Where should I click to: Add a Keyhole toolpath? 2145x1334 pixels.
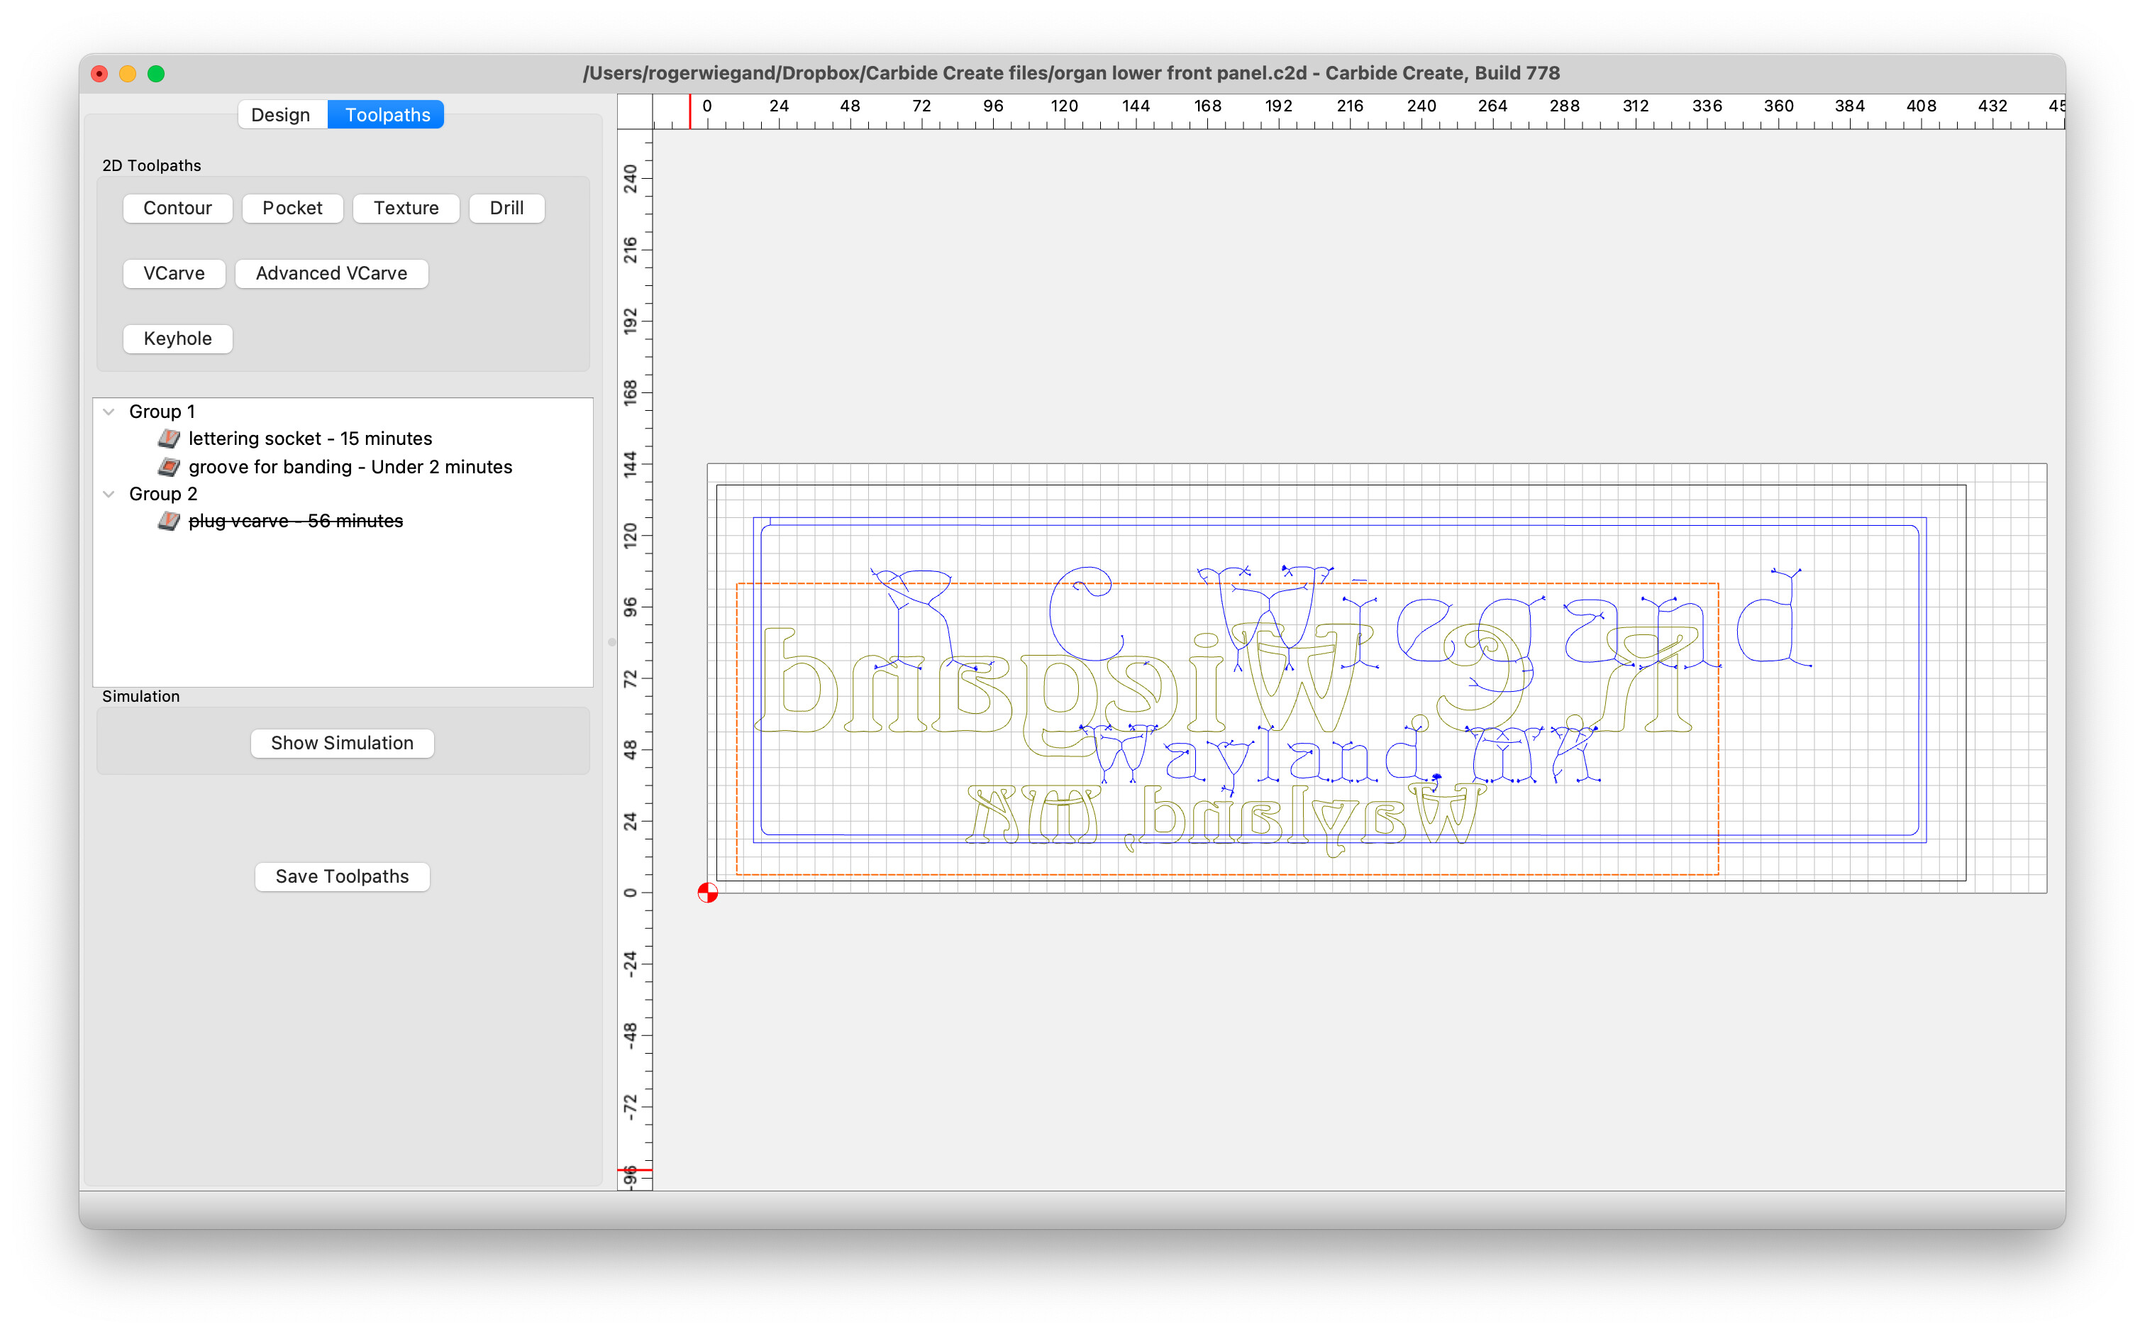[x=177, y=338]
